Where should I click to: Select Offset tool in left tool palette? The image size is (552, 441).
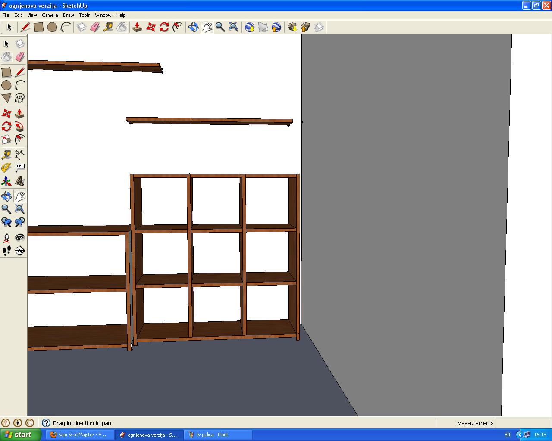tap(19, 140)
